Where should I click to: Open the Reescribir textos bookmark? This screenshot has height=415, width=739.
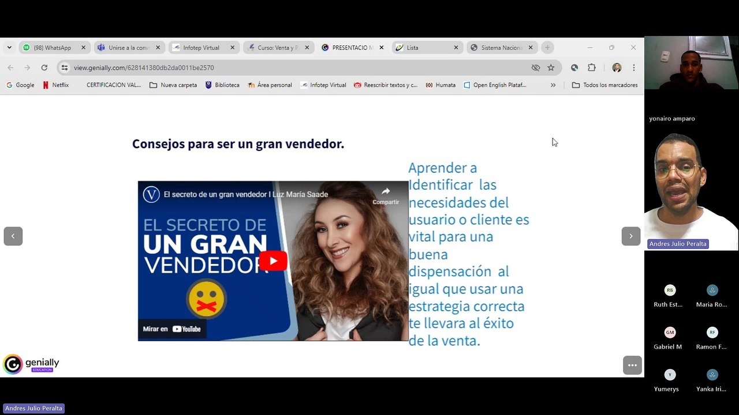click(386, 85)
